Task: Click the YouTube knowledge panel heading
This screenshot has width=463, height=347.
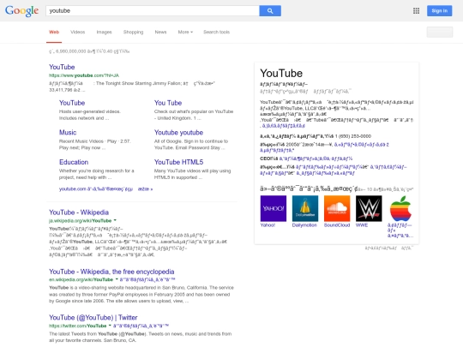Action: pyautogui.click(x=281, y=73)
